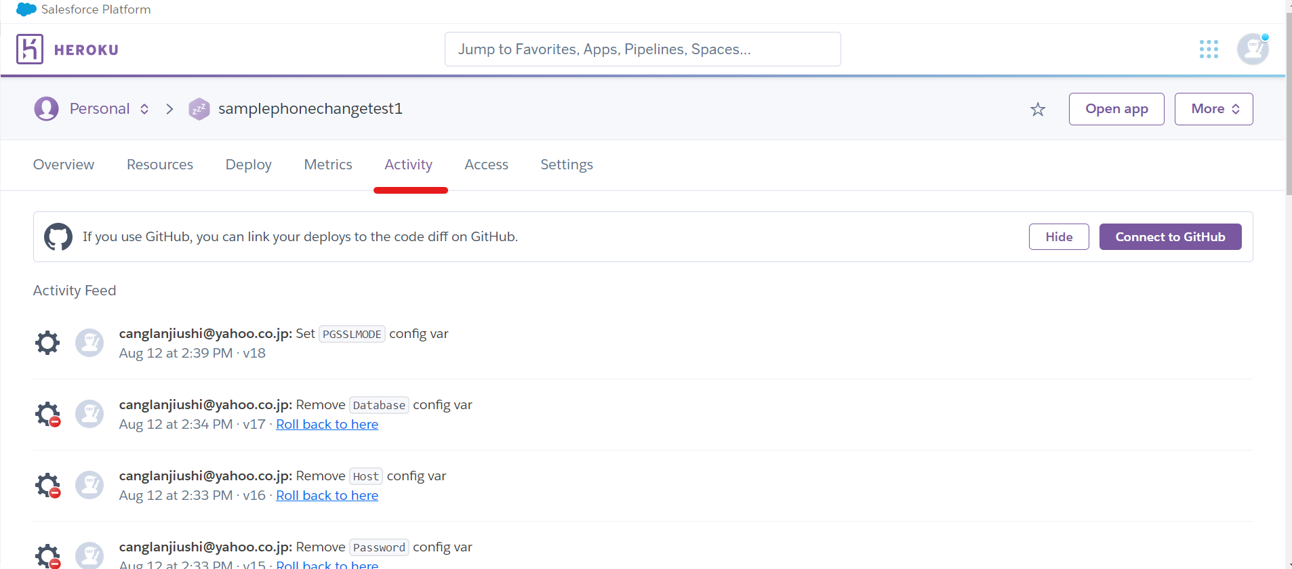Roll back to v17 release
The width and height of the screenshot is (1292, 569).
327,424
